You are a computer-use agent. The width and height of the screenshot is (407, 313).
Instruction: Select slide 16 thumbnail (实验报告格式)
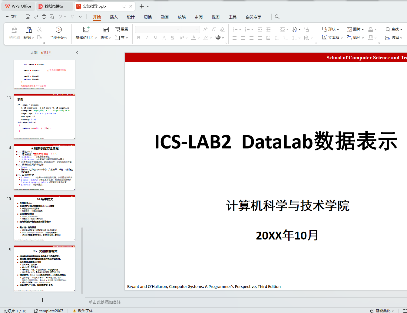click(45, 269)
